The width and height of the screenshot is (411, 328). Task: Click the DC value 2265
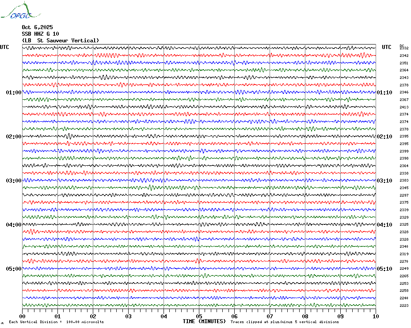[404, 276]
